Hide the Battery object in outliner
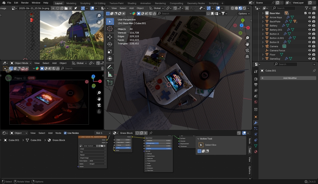Image resolution: width=318 pixels, height=184 pixels. [x=309, y=26]
